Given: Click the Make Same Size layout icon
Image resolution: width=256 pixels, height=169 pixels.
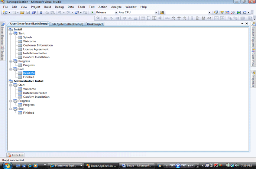Looking at the screenshot, I should (x=154, y=18).
